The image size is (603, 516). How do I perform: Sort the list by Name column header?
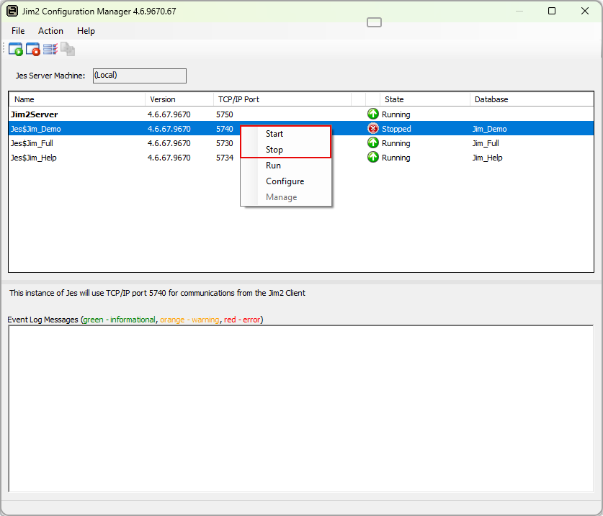pos(76,99)
